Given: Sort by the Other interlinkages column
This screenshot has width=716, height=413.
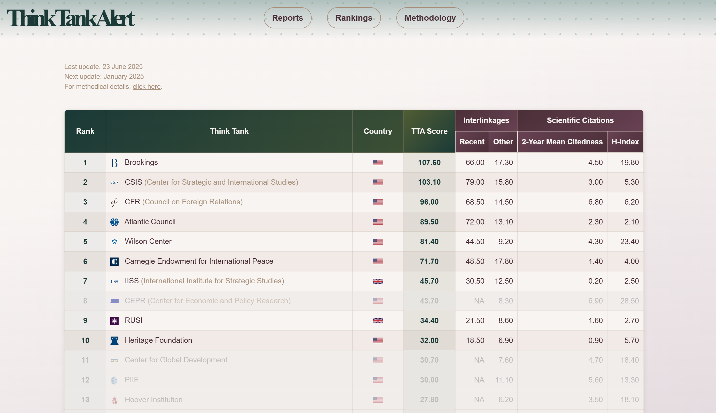Looking at the screenshot, I should click(503, 142).
